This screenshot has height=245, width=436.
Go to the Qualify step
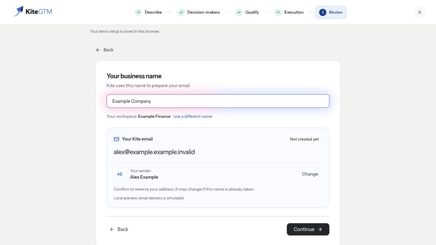pos(247,12)
